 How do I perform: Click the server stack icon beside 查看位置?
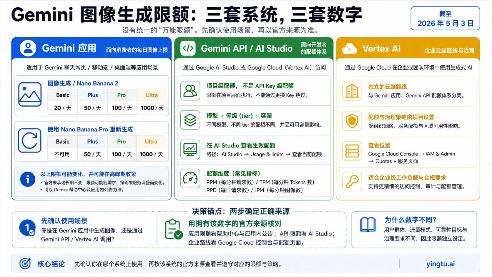coord(352,151)
